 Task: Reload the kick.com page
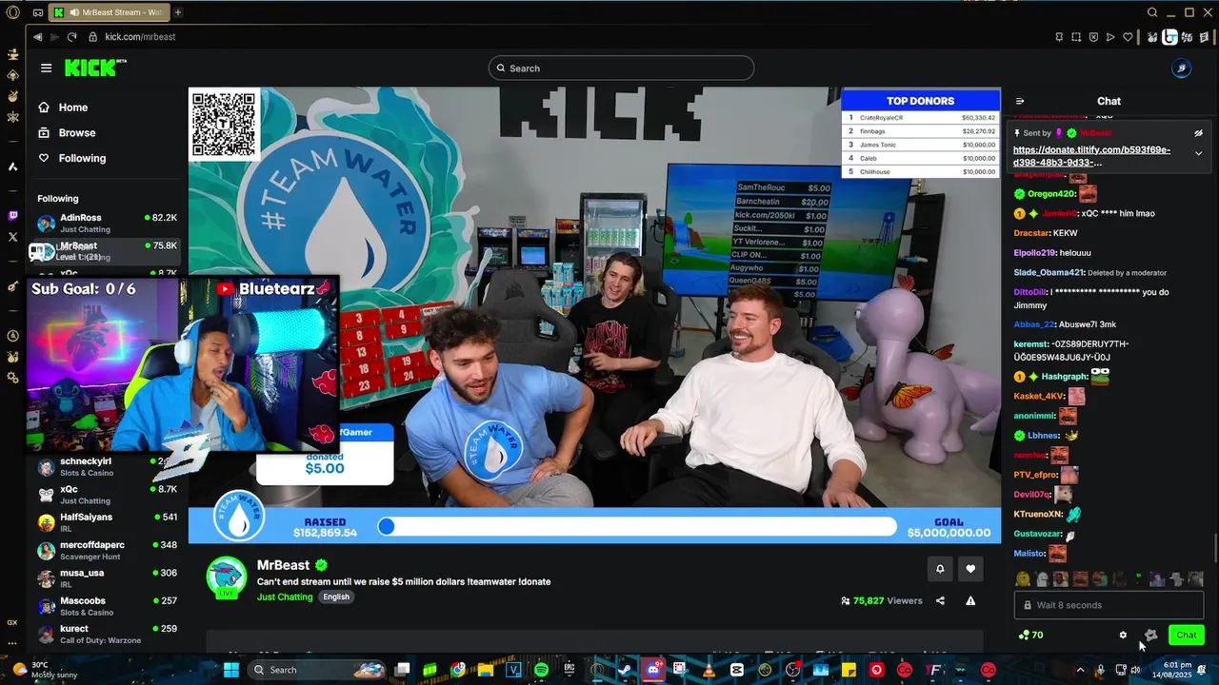71,37
